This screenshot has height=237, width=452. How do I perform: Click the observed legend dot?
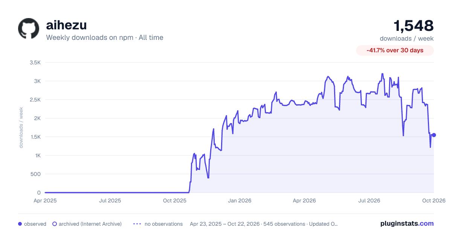tap(20, 224)
